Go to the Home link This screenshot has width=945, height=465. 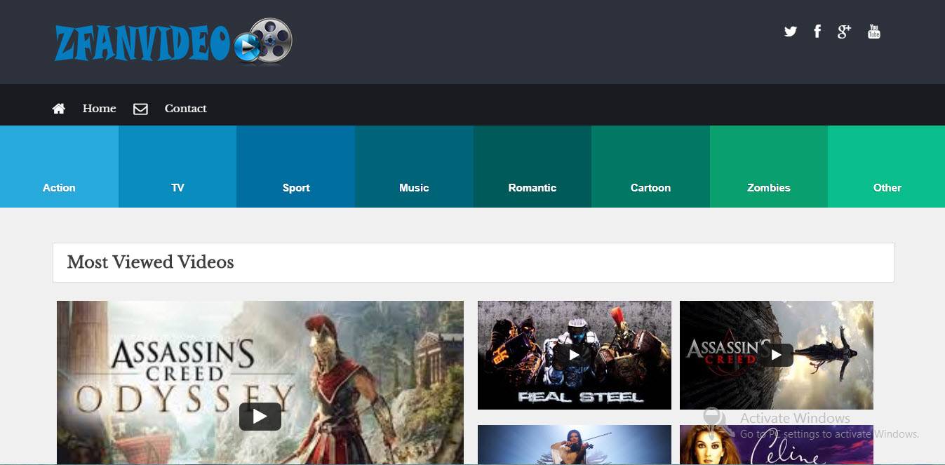pos(100,109)
